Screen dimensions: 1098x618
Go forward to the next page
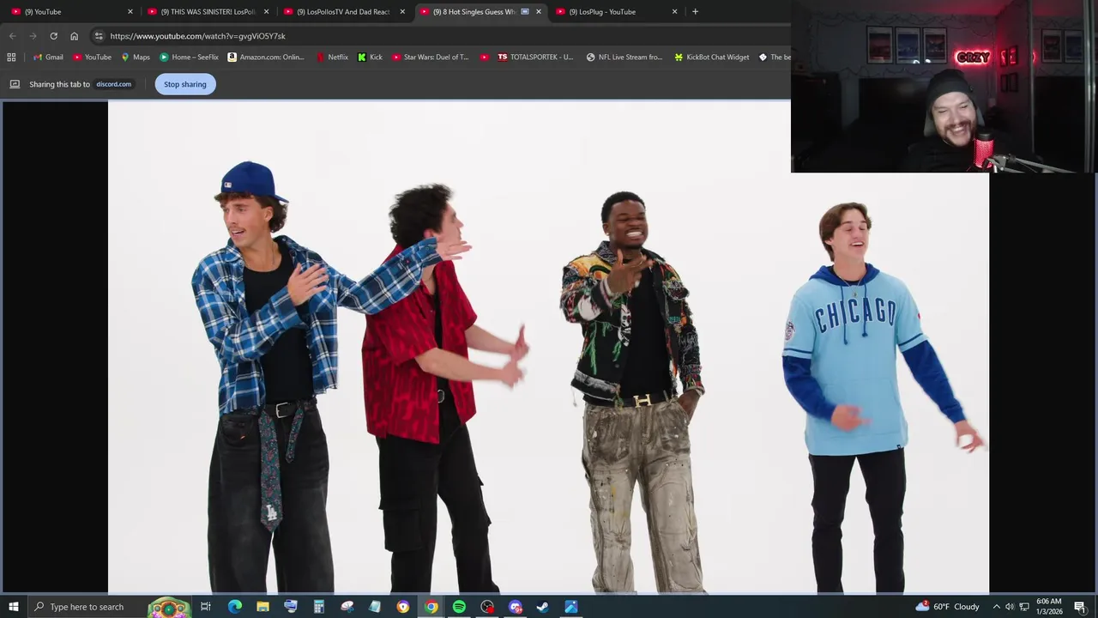coord(33,36)
